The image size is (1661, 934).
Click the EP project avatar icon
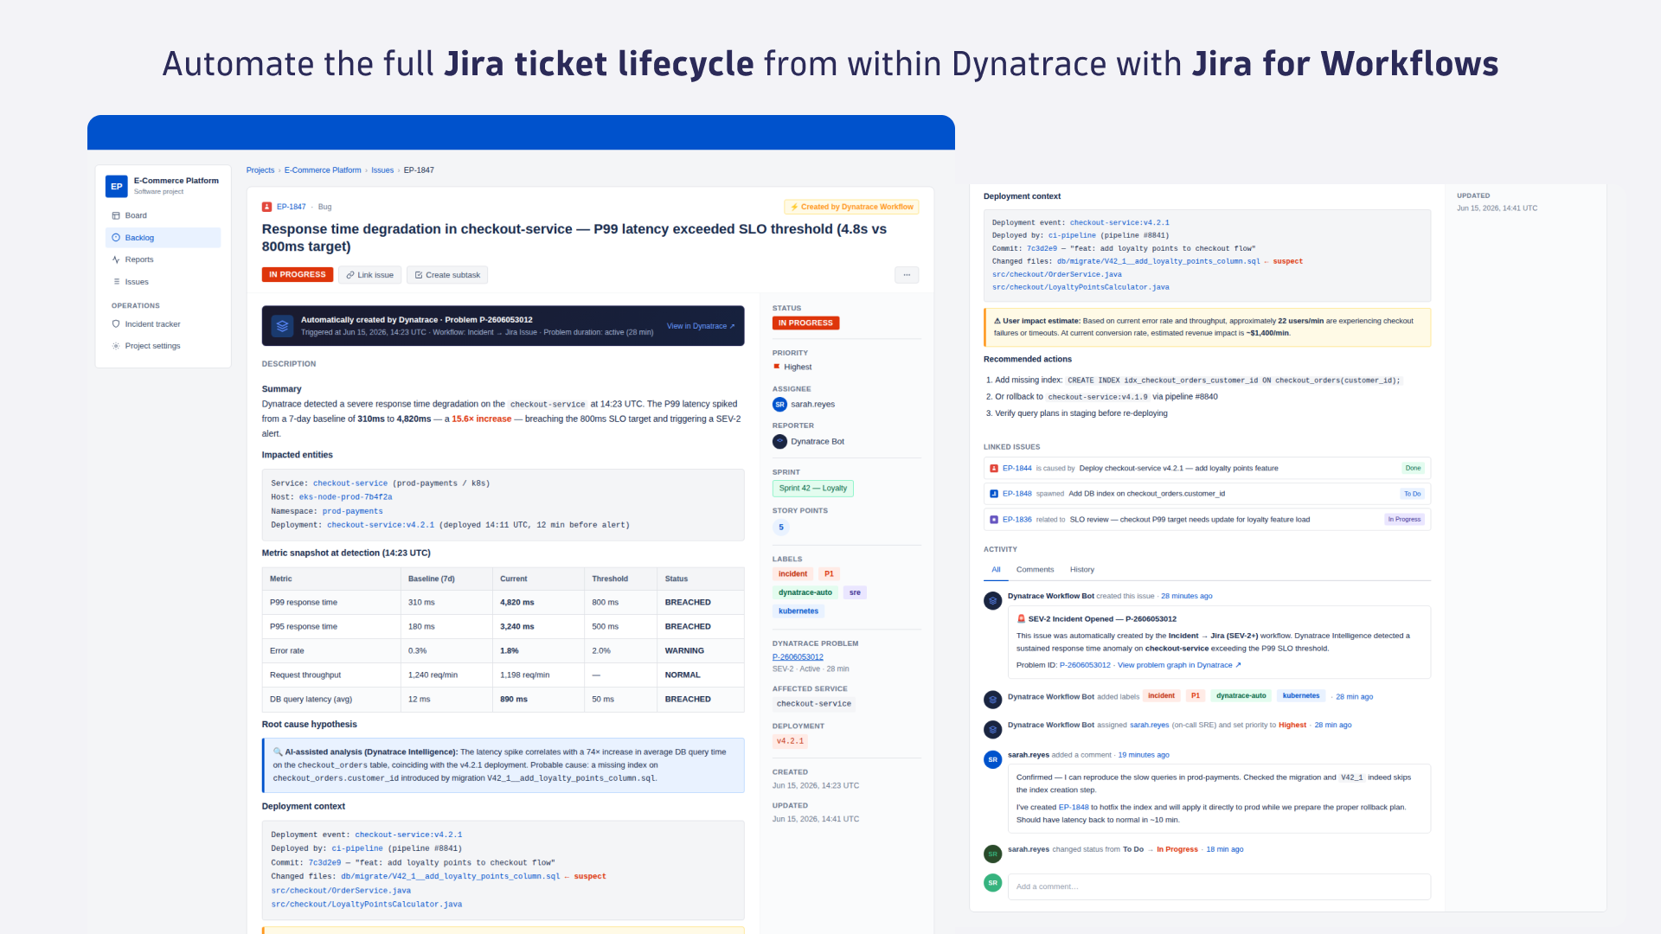pos(116,186)
